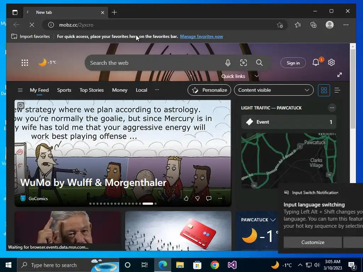Click the search magnifier button
The width and height of the screenshot is (363, 272).
(x=259, y=63)
